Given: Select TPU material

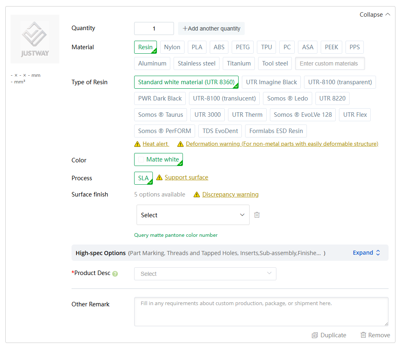Looking at the screenshot, I should coord(266,47).
